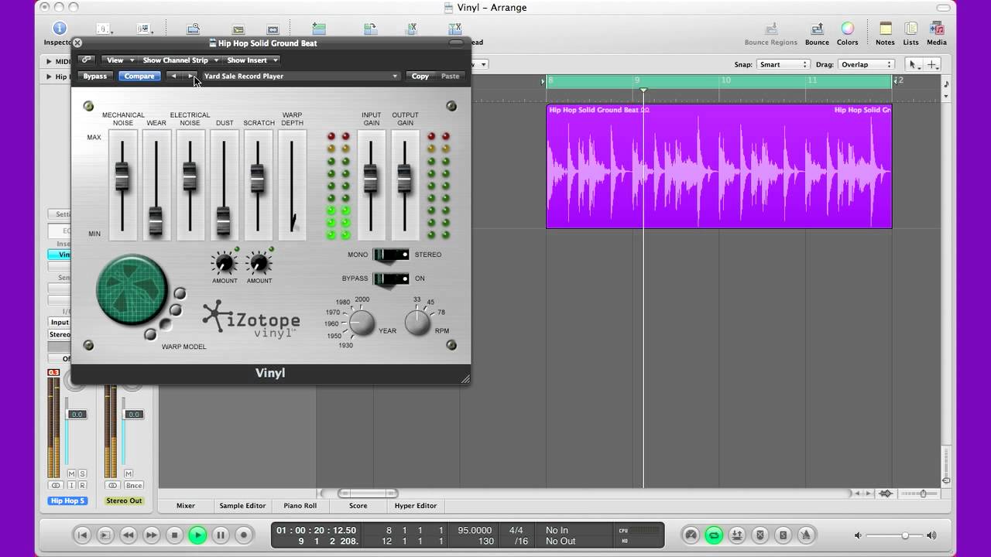This screenshot has height=557, width=991.
Task: Click the master volume slider knob
Action: pyautogui.click(x=905, y=535)
